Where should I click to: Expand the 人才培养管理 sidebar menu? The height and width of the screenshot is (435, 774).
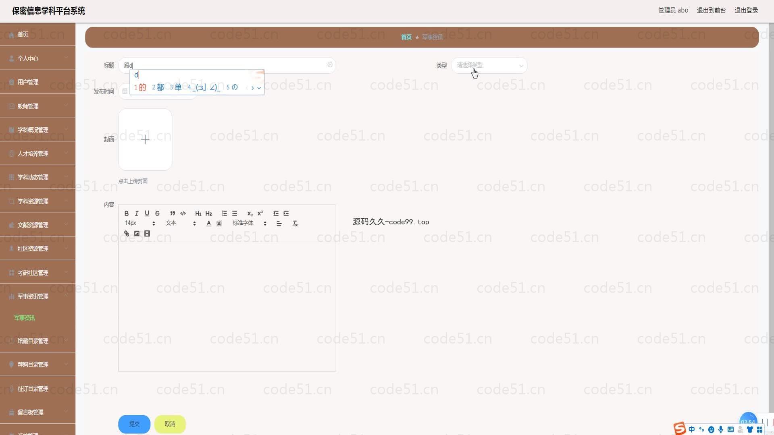click(x=37, y=153)
